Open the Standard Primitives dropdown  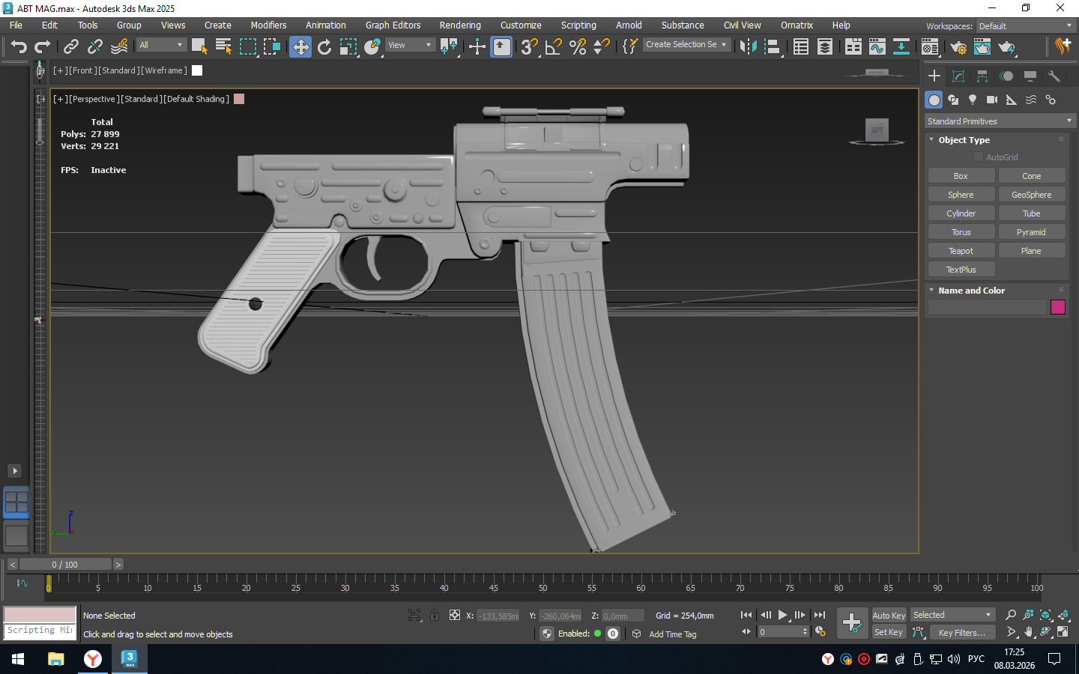pos(999,121)
